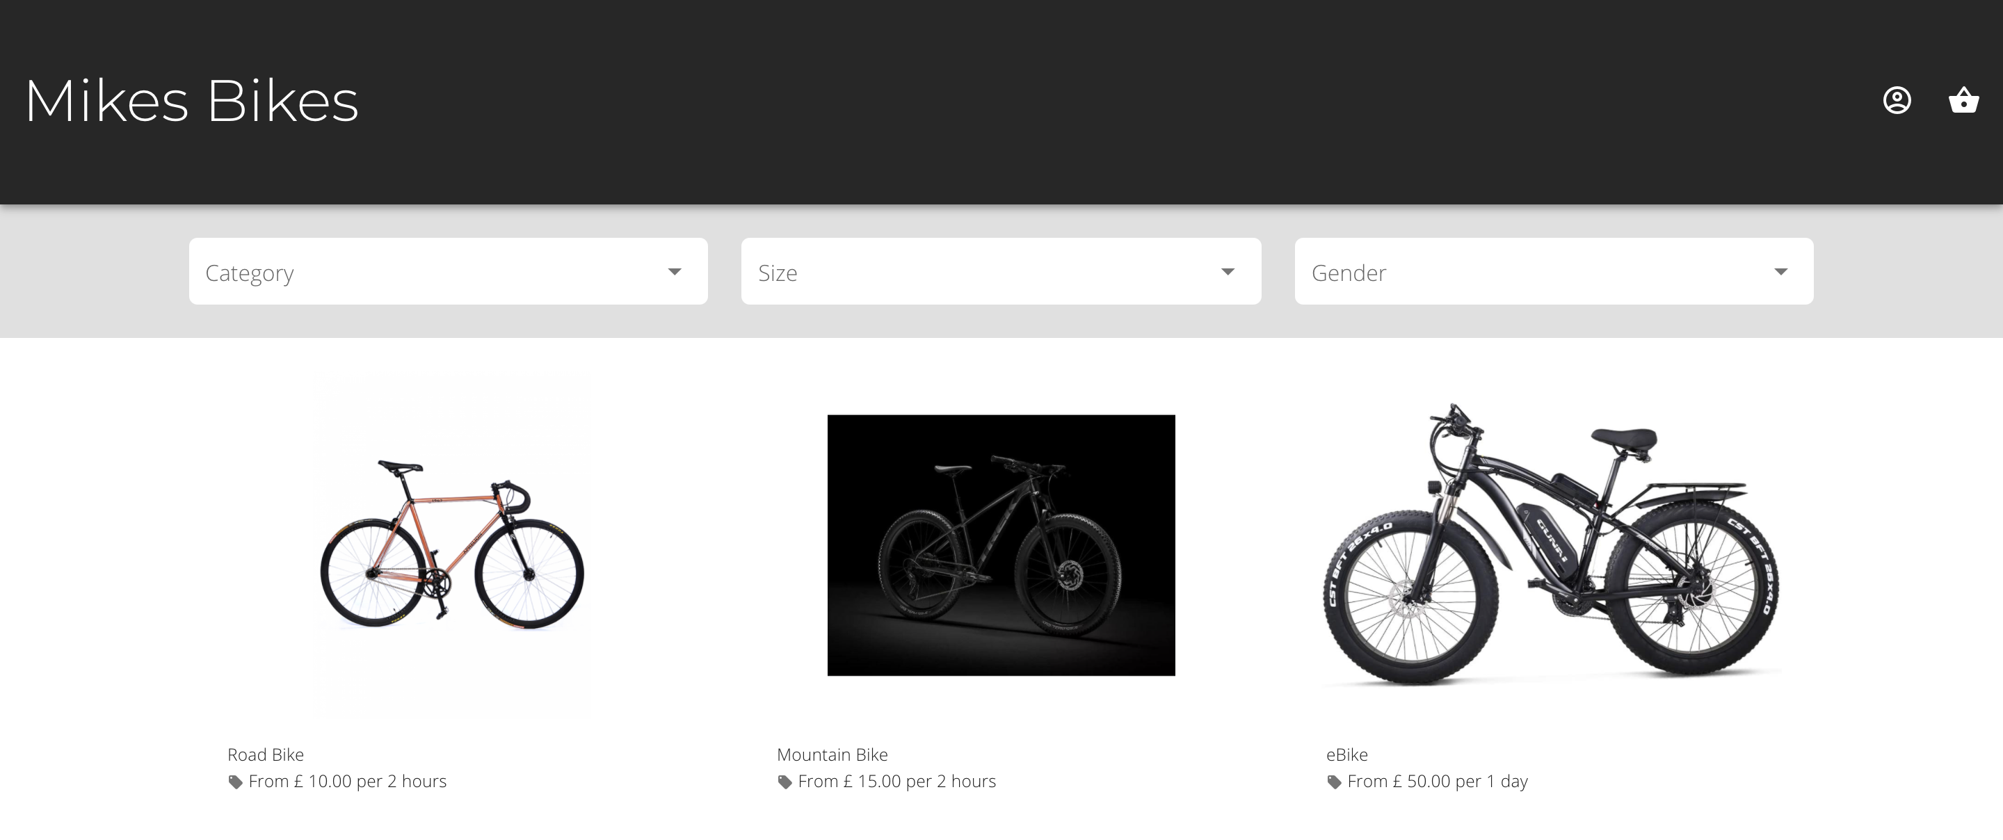Select the orange road bike image
Viewport: 2003px width, 840px height.
click(x=452, y=544)
